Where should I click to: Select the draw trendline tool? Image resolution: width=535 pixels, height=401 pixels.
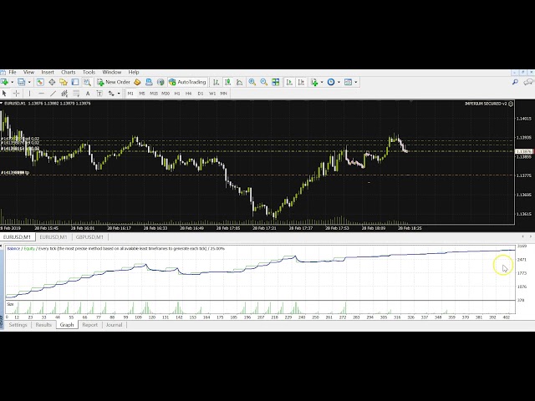coord(53,94)
